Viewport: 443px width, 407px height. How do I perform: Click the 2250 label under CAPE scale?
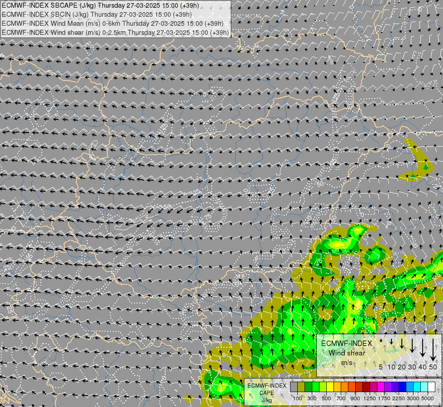[399, 398]
